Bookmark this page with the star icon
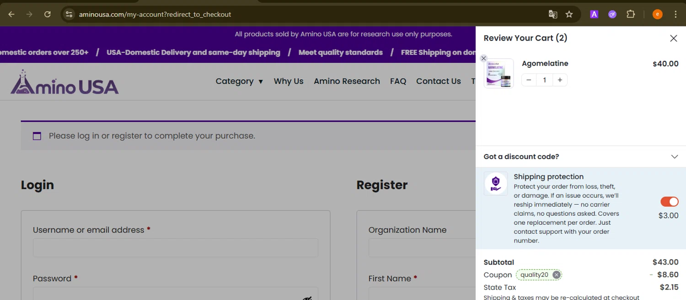686x300 pixels. point(569,14)
